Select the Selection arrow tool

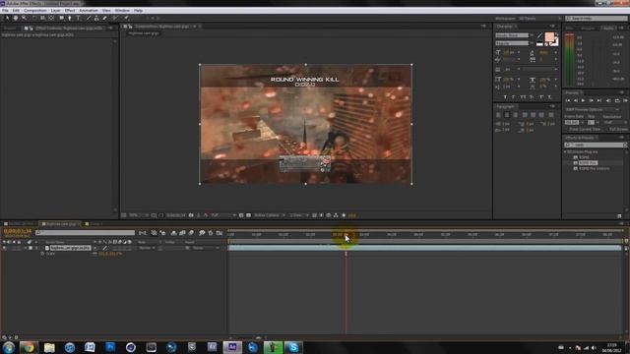[x=7, y=18]
